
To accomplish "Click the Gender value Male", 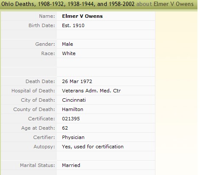I will click(x=68, y=44).
